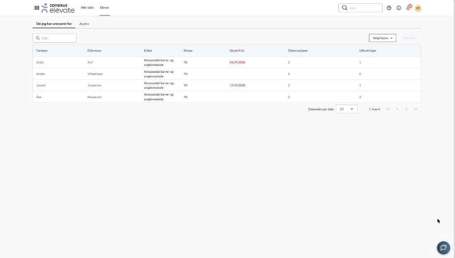The height and width of the screenshot is (258, 455).
Task: Open the app launcher grid icon
Action: (37, 8)
